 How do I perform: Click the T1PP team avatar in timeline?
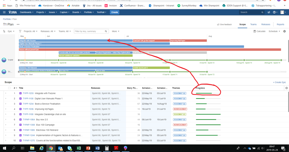[4, 60]
